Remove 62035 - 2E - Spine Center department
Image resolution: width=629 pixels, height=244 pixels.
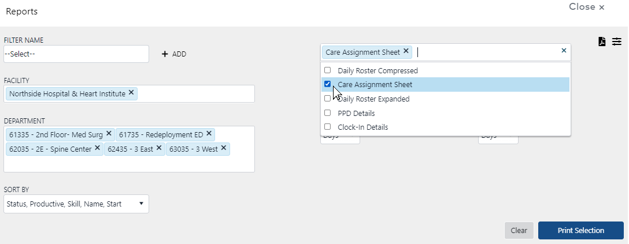(97, 148)
